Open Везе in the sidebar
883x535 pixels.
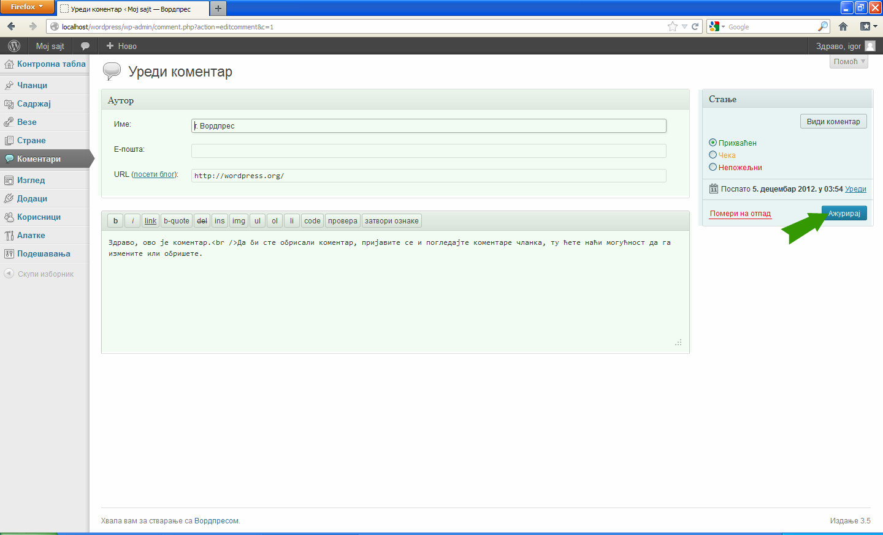tap(27, 122)
